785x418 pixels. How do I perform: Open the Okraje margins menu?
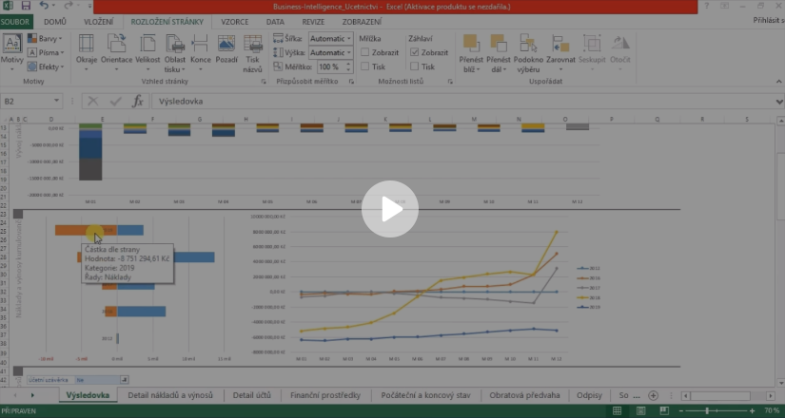[87, 53]
